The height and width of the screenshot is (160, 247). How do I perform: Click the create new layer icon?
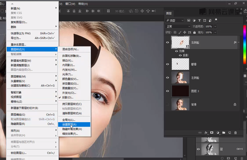click(x=229, y=133)
